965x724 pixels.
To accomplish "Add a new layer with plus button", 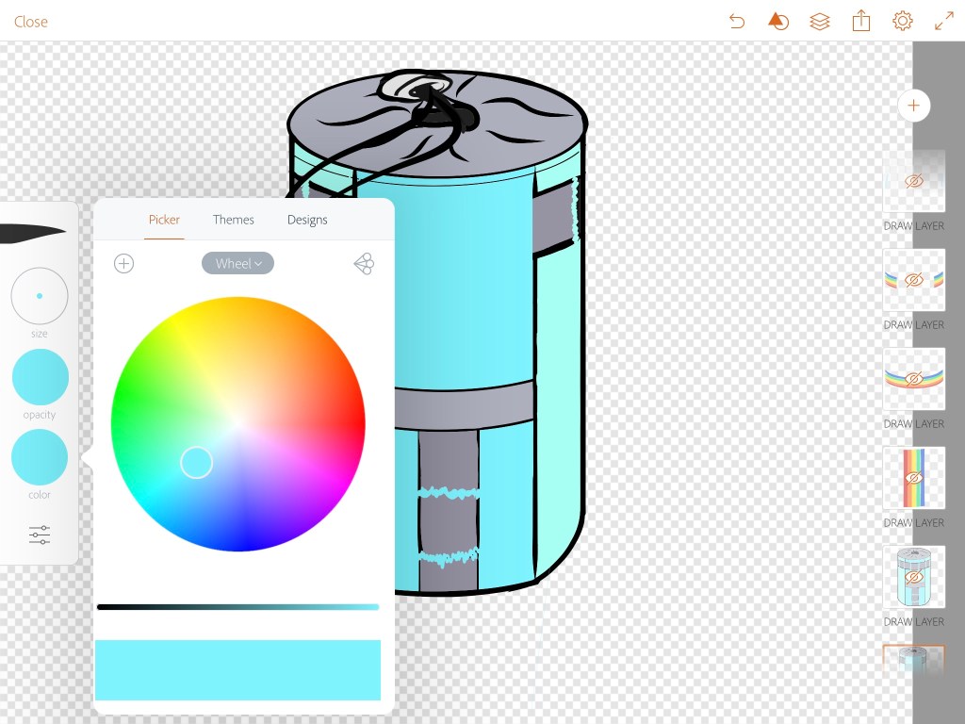I will [x=913, y=106].
